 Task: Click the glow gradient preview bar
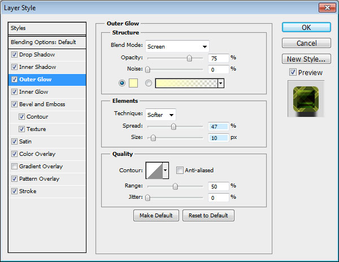pos(186,83)
